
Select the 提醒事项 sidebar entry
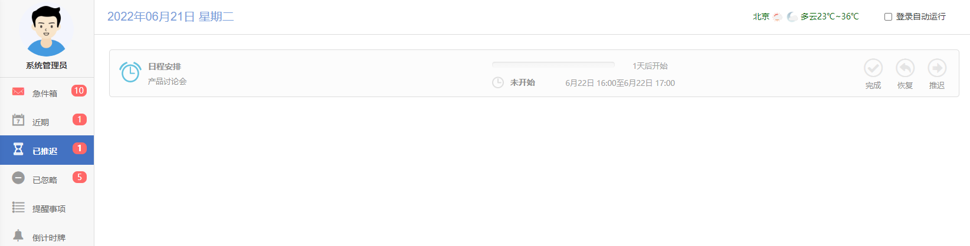[x=47, y=208]
